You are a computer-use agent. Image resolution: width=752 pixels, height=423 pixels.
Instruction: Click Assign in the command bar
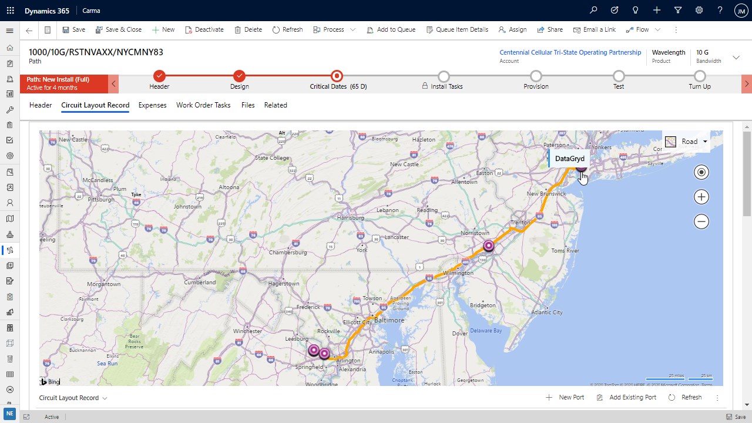click(x=512, y=30)
